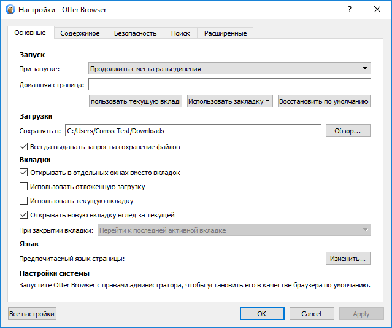Confirm with the OK button
Image resolution: width=392 pixels, height=328 pixels.
point(262,314)
